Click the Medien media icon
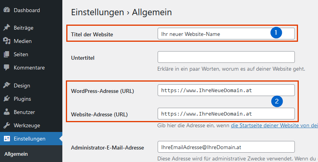Image resolution: width=318 pixels, height=162 pixels. click(7, 41)
